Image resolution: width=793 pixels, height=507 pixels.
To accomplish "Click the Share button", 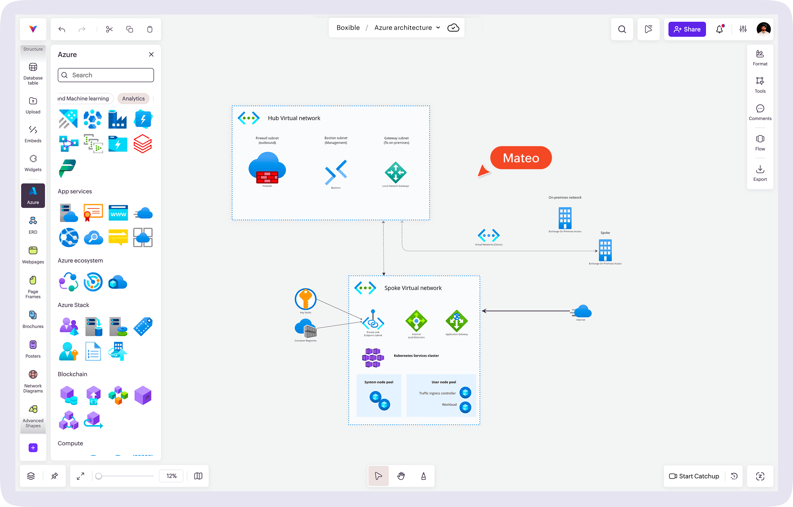I will click(687, 29).
